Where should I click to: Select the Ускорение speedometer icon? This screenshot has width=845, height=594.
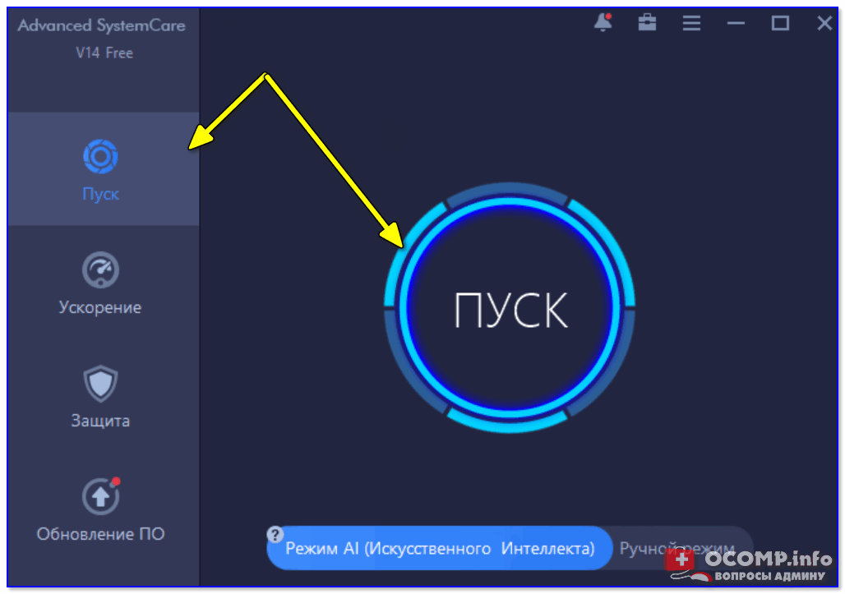pyautogui.click(x=101, y=269)
